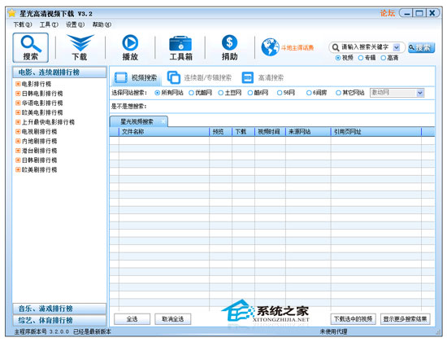Switch to 连续剧/专辑搜索 tab

200,77
